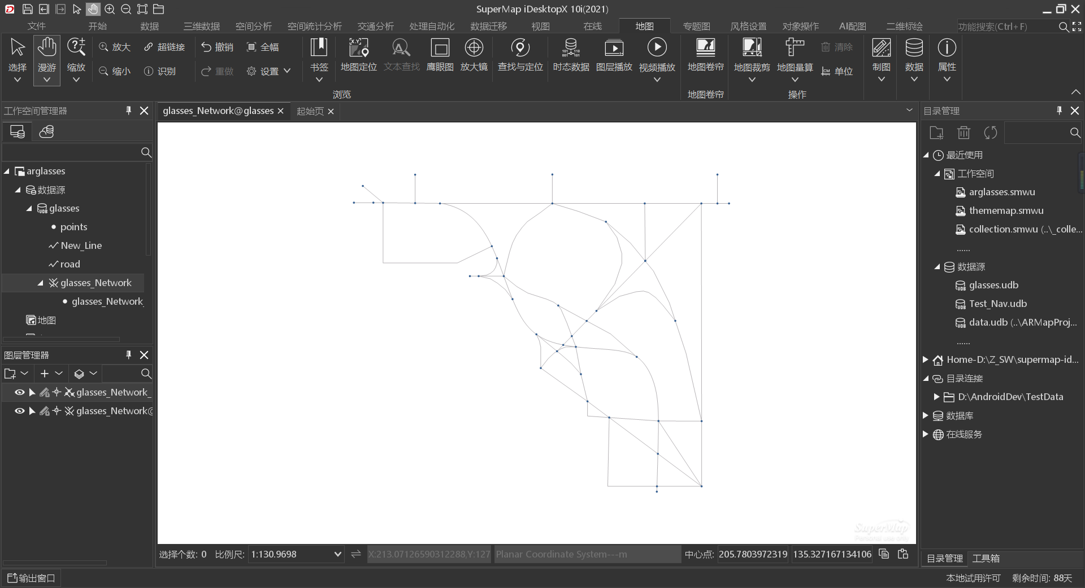Expand the 数据库 node in catalog
This screenshot has height=588, width=1085.
point(926,415)
